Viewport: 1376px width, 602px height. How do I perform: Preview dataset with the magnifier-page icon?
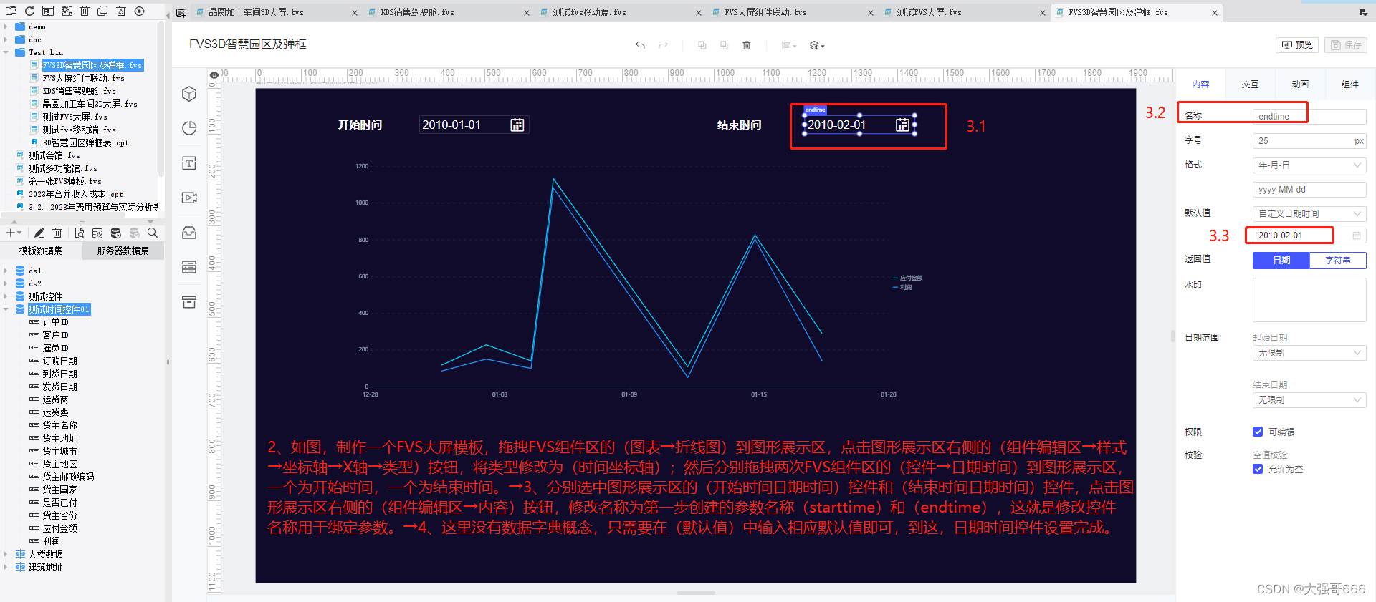[x=79, y=233]
